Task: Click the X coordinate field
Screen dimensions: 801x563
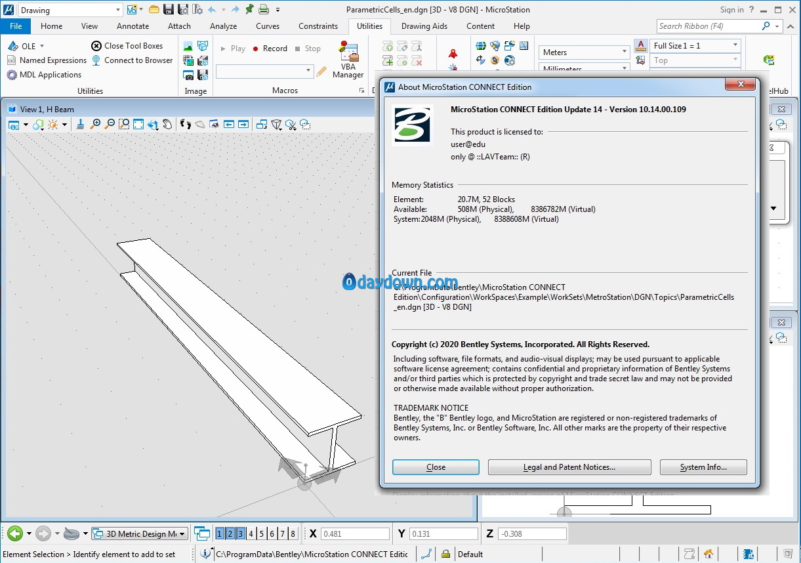Action: coord(355,534)
